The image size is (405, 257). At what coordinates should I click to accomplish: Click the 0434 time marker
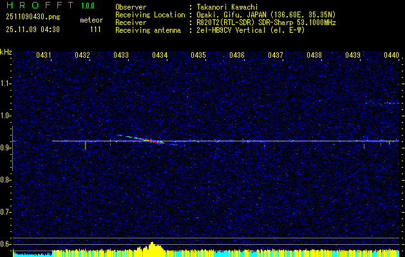coord(160,56)
